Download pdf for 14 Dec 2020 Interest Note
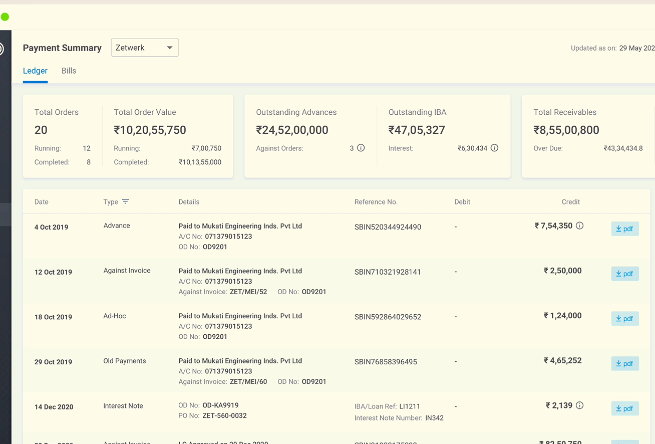The height and width of the screenshot is (444, 655). point(624,408)
